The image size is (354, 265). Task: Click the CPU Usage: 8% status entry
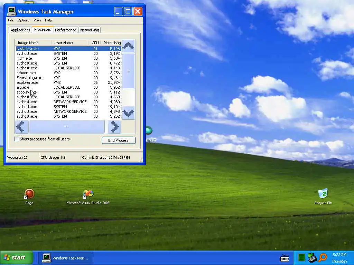point(59,157)
